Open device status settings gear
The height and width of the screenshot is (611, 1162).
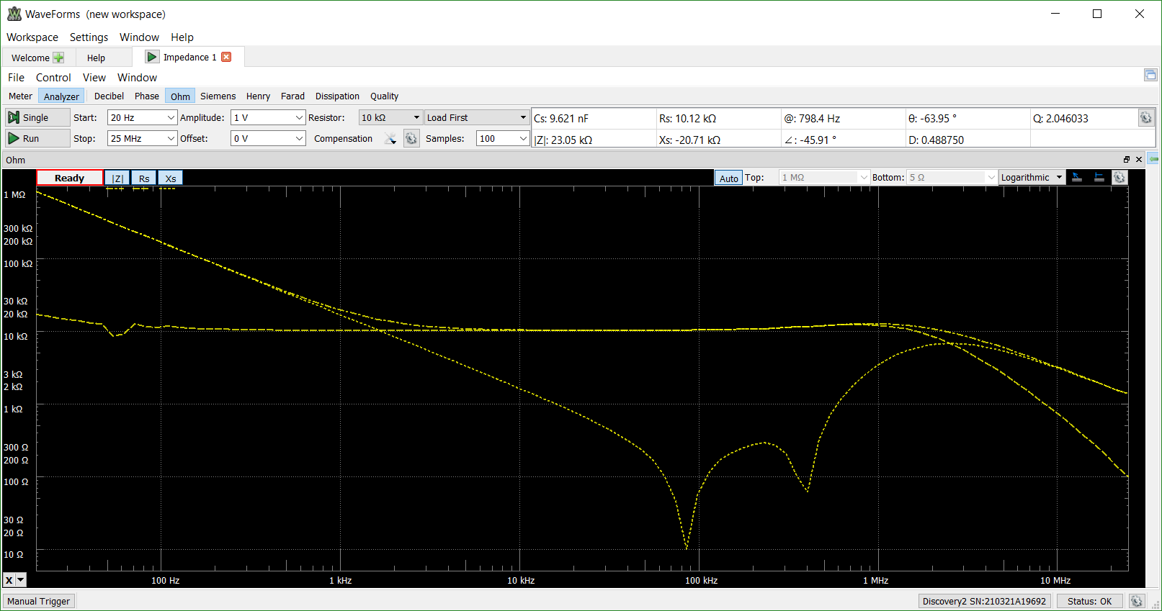[1137, 601]
